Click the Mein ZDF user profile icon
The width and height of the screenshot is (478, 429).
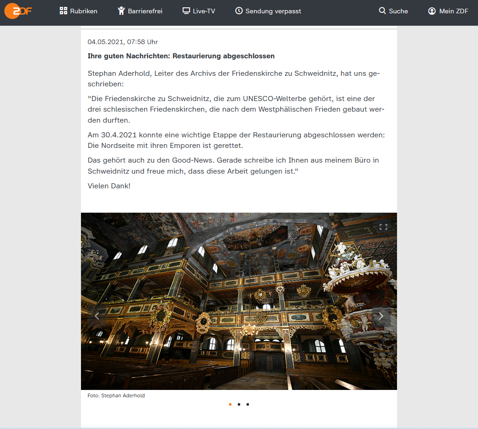point(432,11)
